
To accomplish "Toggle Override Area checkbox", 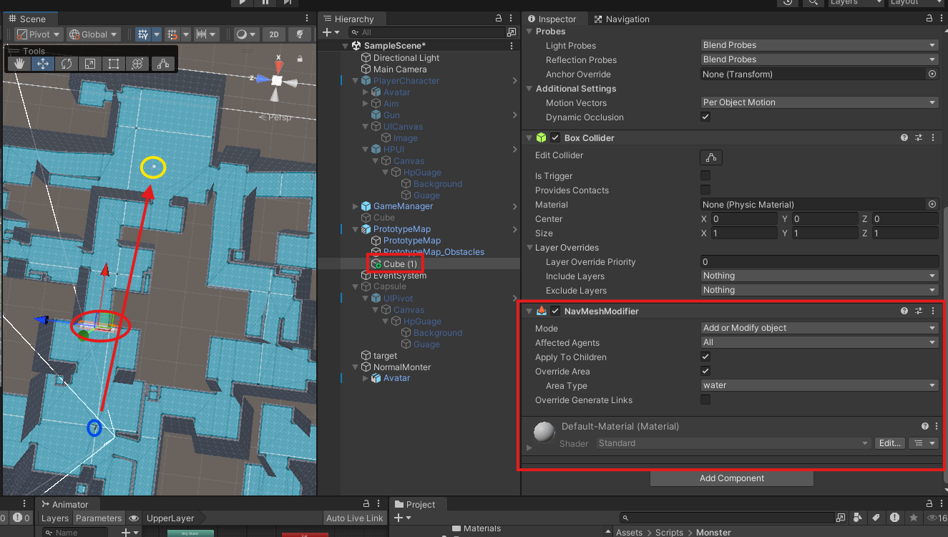I will point(705,371).
